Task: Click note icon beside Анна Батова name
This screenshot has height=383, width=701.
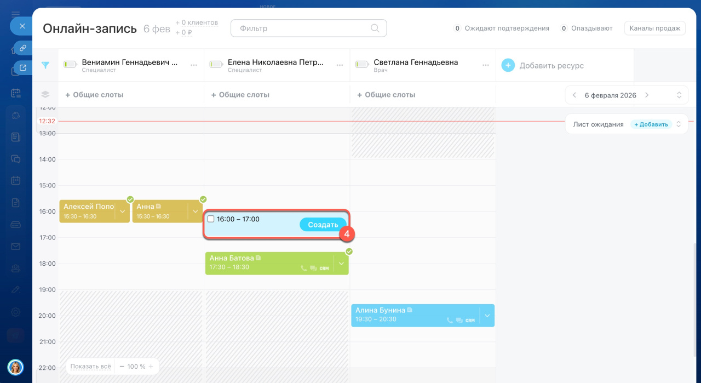Action: pos(258,258)
